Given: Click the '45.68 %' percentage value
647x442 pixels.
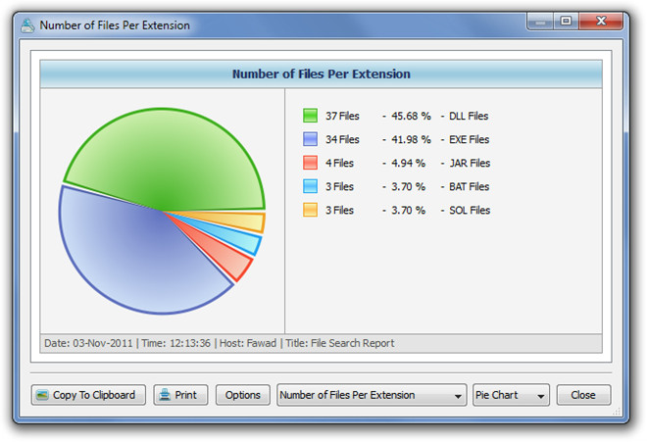Looking at the screenshot, I should pos(411,116).
